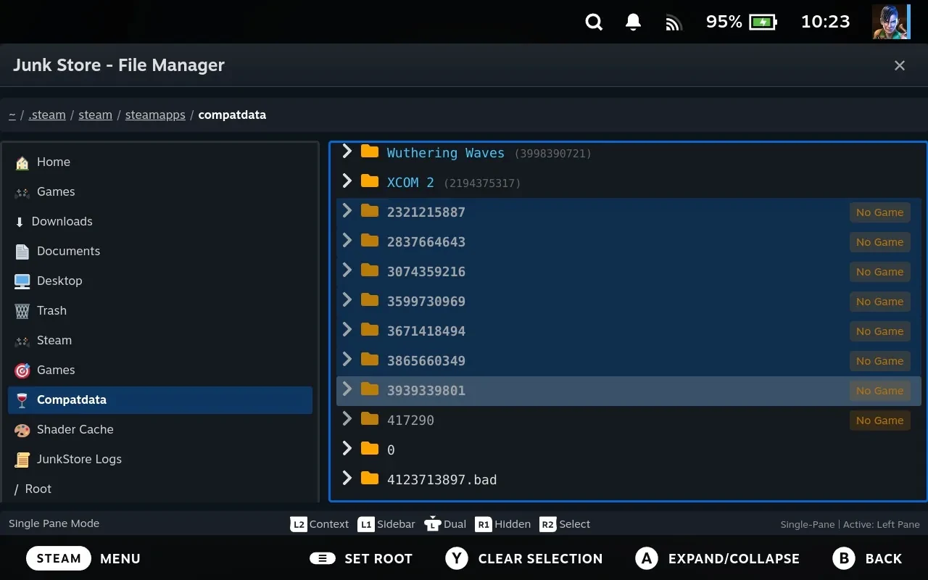Click L2 Context hint
928x580 pixels.
pos(320,524)
